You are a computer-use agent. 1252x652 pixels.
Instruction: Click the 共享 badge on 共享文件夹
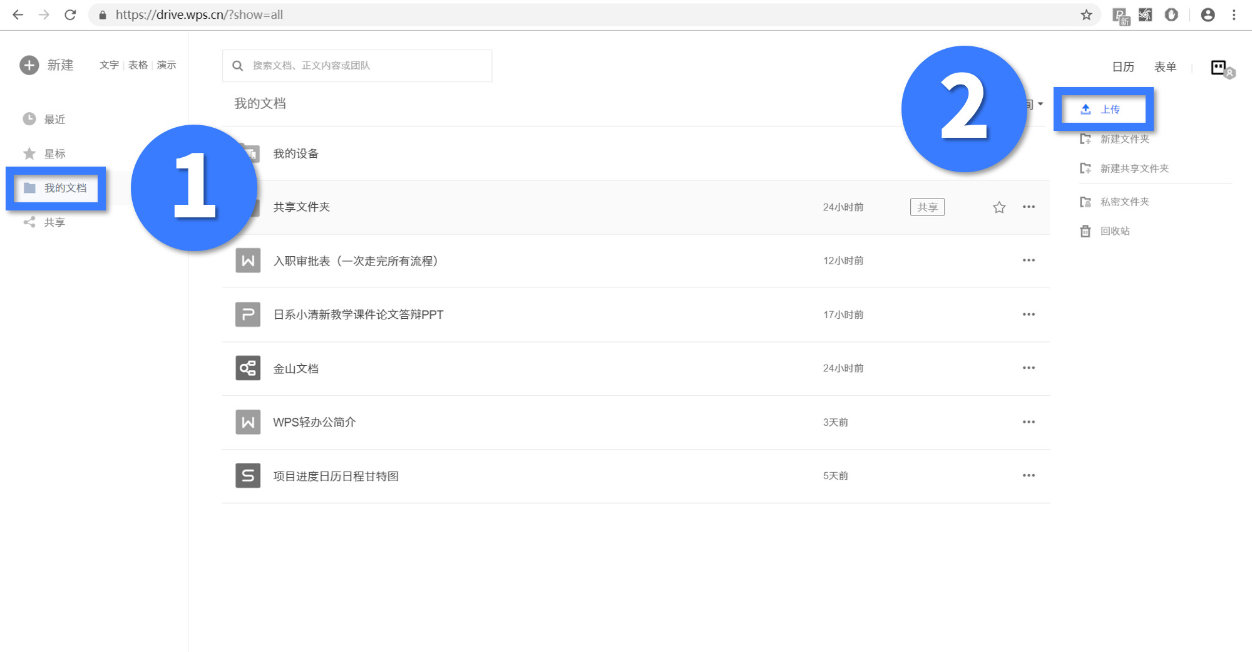click(x=927, y=207)
